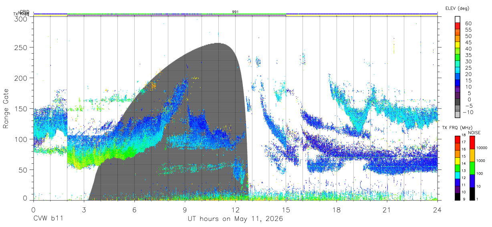The height and width of the screenshot is (227, 492).
Task: Click the CPID color strip above the plot
Action: [x=236, y=14]
